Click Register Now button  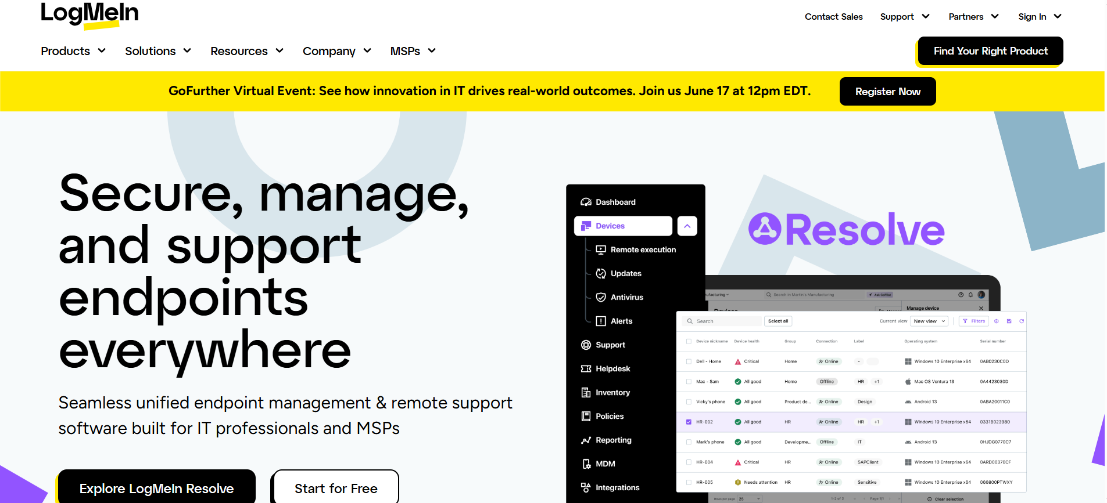point(887,92)
